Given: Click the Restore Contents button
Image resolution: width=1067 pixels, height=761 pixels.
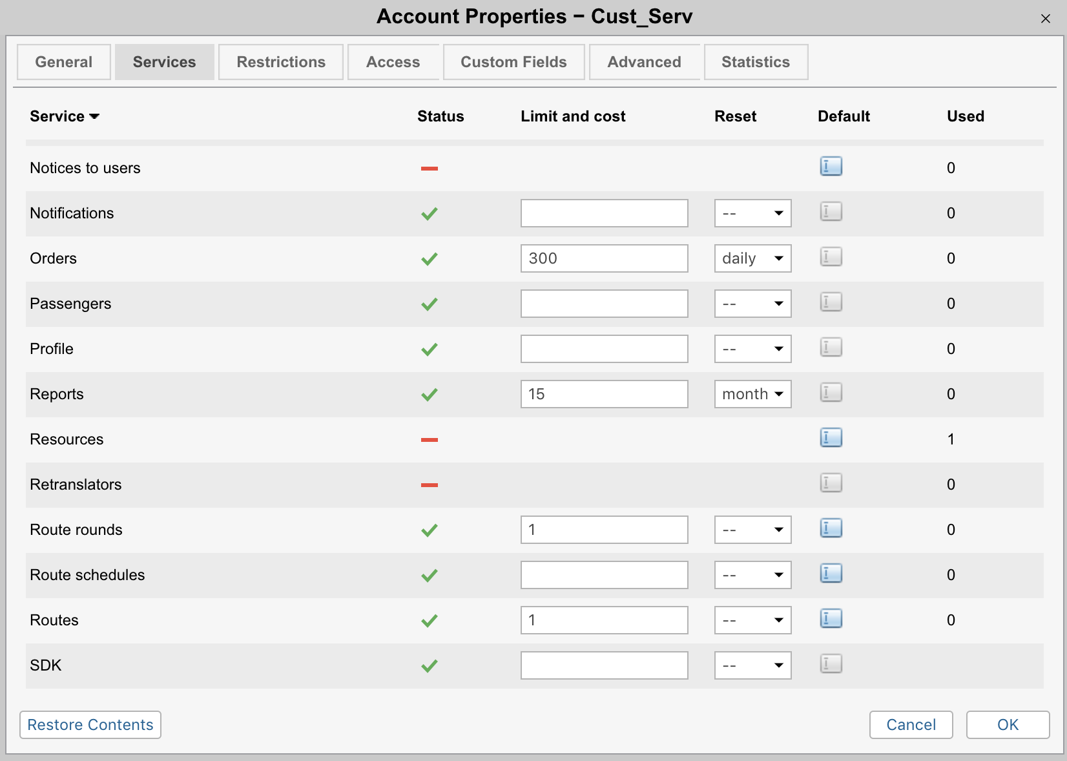Looking at the screenshot, I should [90, 724].
